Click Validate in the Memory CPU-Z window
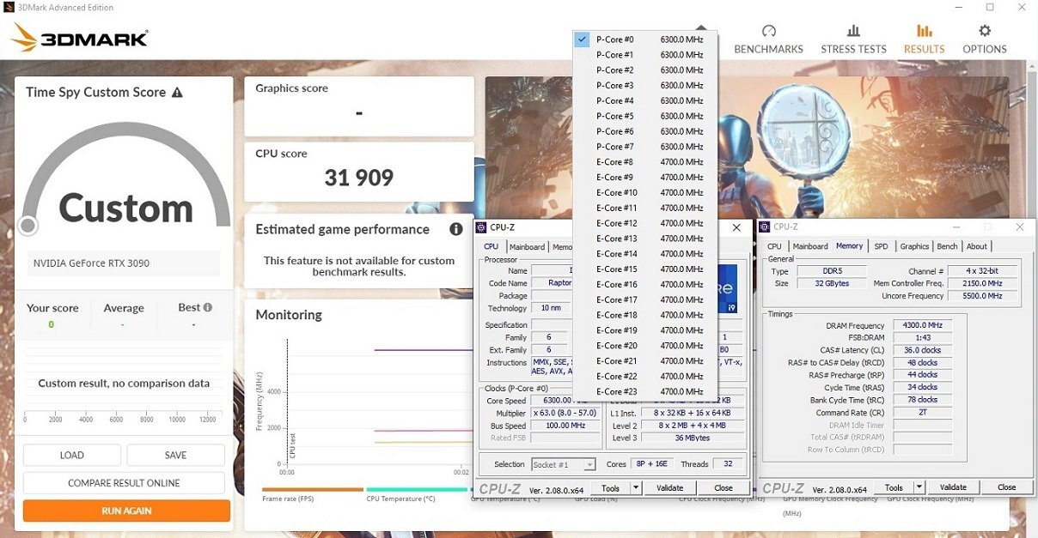Screen dimensions: 1038x538 coord(953,487)
